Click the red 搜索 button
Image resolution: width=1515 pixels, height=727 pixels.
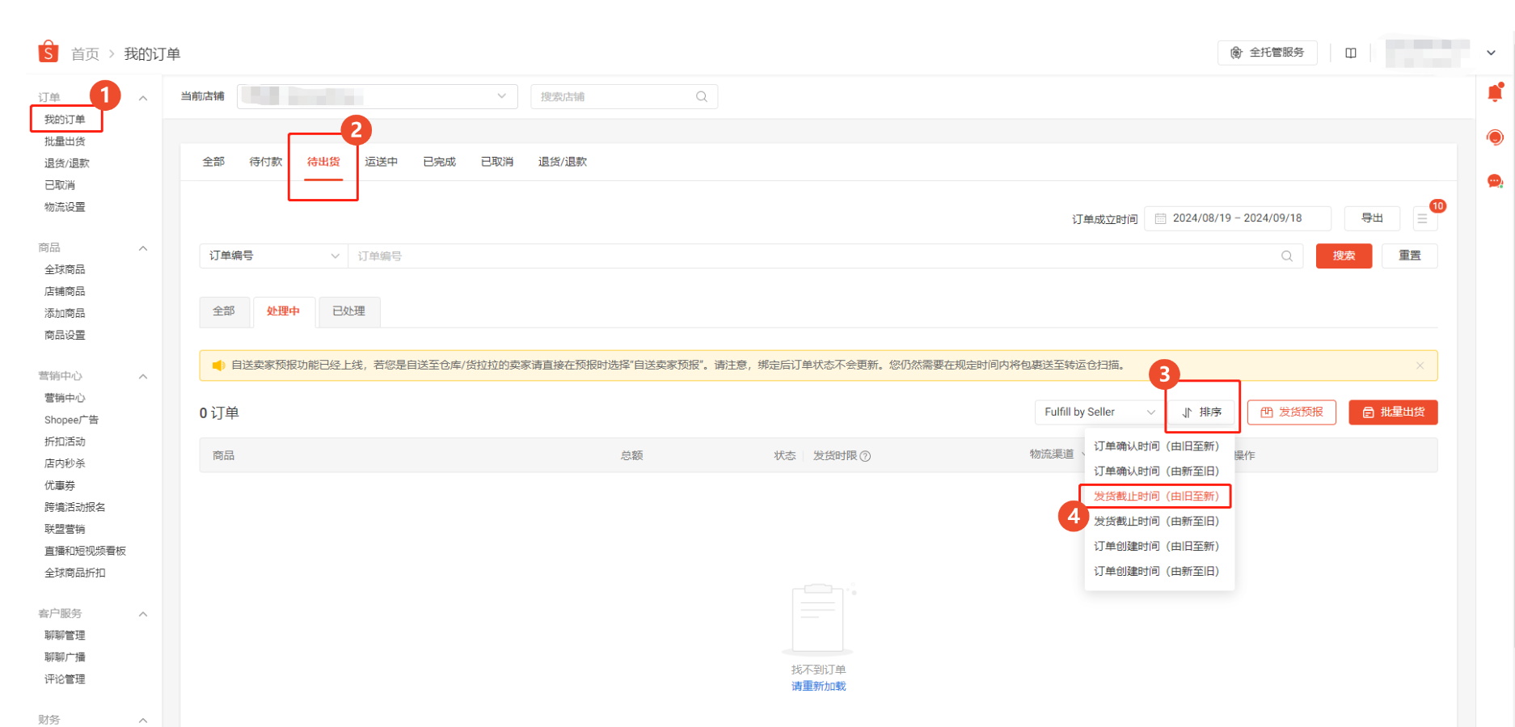click(1344, 256)
